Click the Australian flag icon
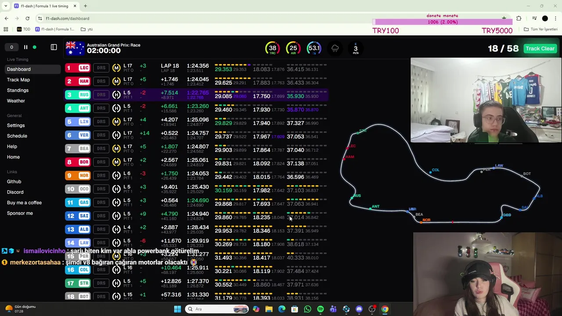Viewport: 562px width, 316px height. 75,48
